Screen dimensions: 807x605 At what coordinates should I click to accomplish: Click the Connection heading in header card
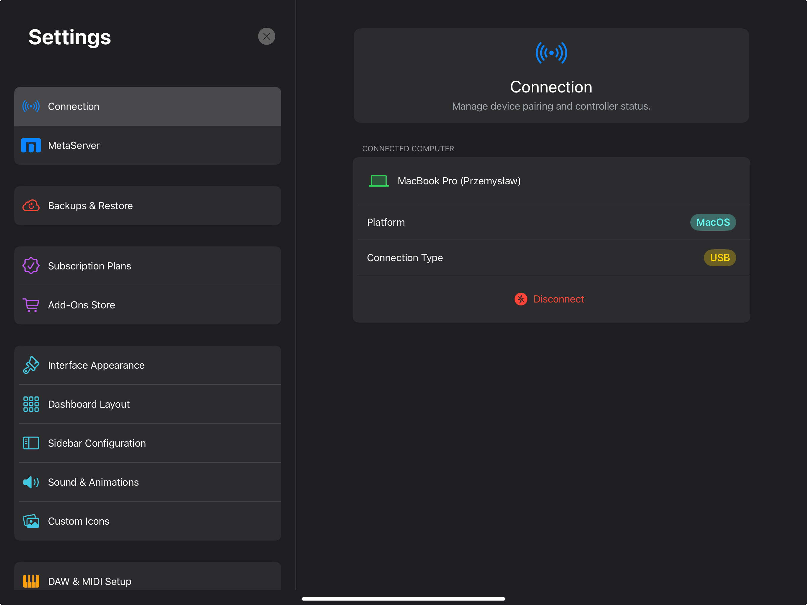pyautogui.click(x=551, y=87)
